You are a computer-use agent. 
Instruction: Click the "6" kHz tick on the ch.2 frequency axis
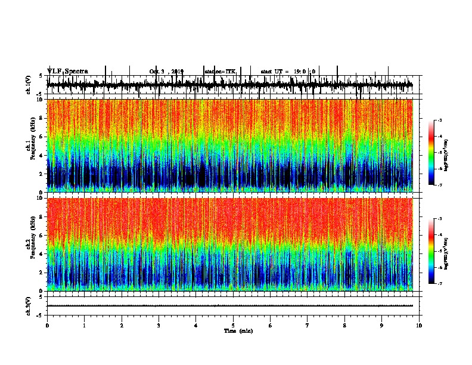coord(42,236)
